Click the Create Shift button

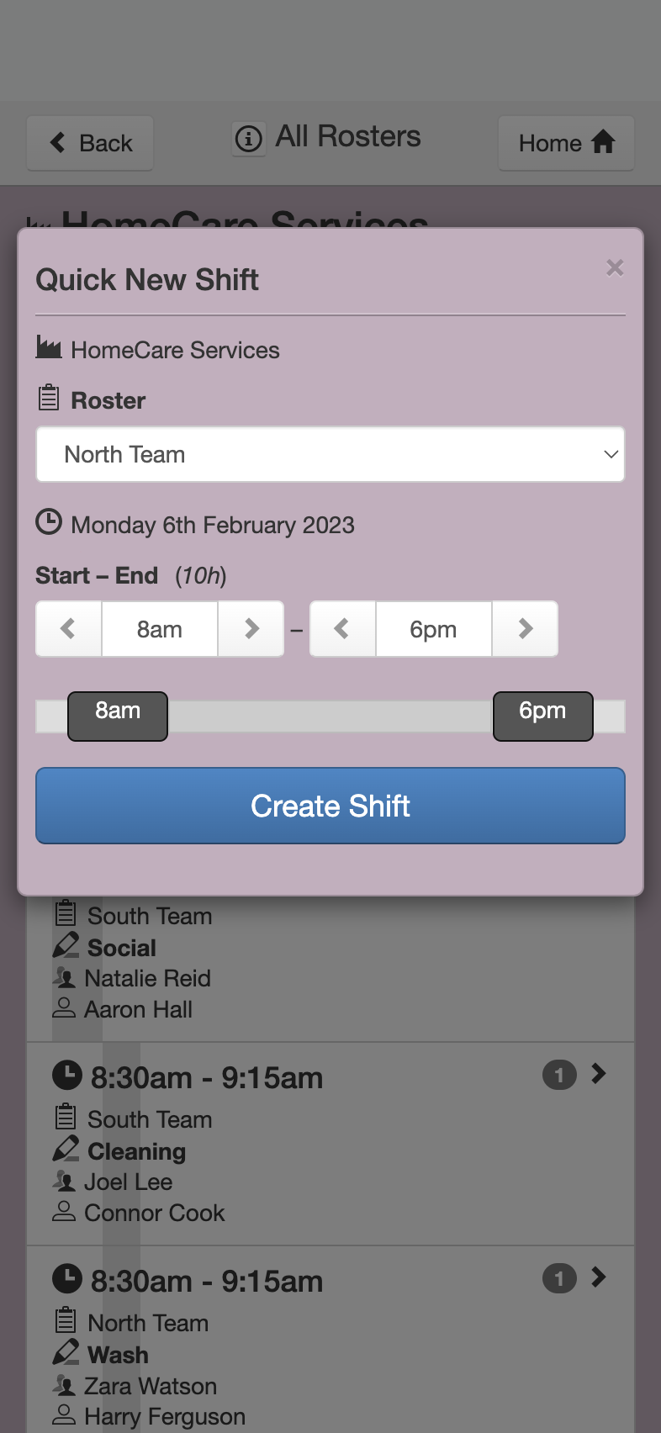[330, 806]
